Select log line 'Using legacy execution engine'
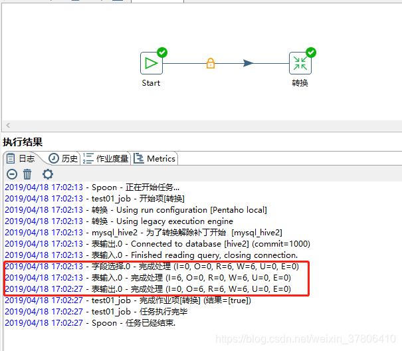 (119, 221)
